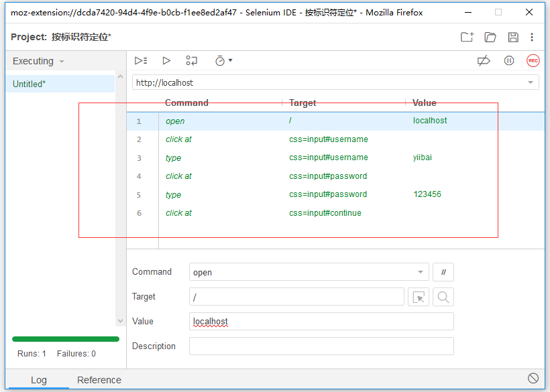Click the Value input field

321,321
